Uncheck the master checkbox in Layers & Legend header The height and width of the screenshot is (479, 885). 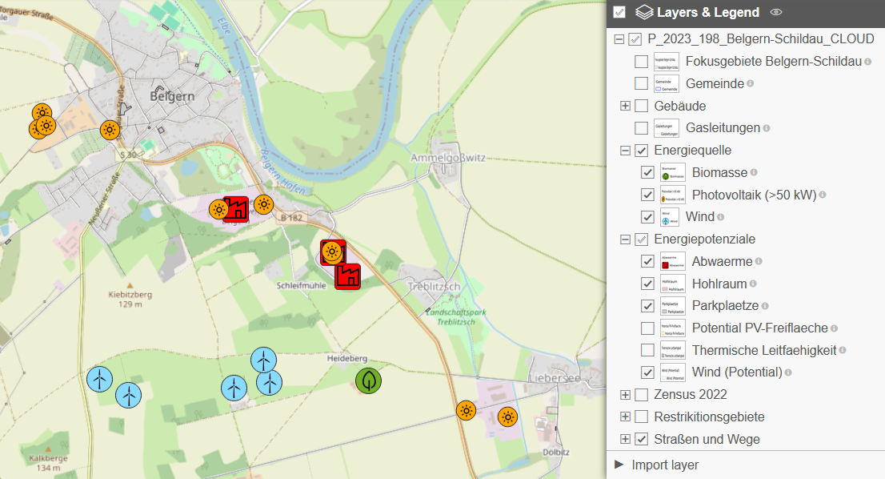click(x=619, y=13)
